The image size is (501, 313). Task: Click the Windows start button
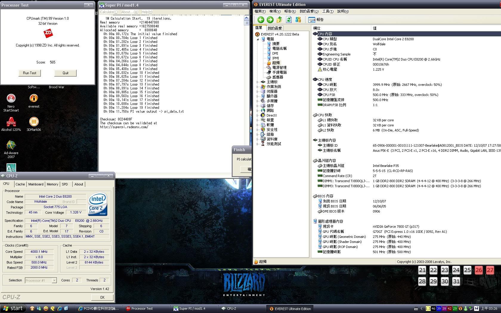coord(13,309)
